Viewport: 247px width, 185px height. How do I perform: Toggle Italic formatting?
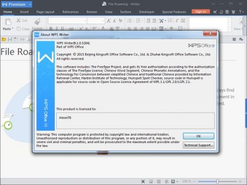click(x=57, y=29)
